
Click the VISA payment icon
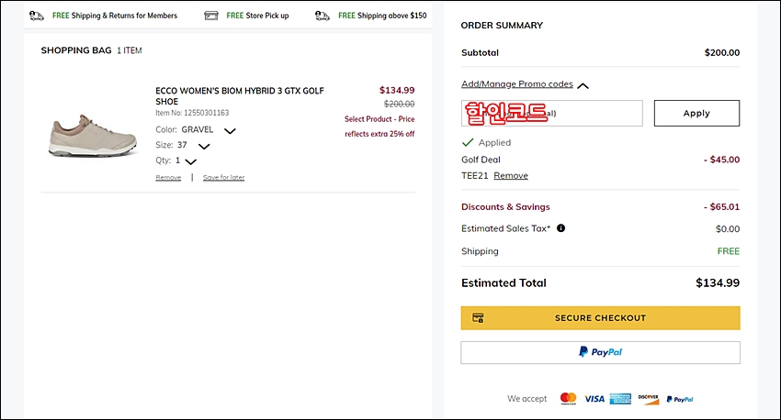point(594,399)
